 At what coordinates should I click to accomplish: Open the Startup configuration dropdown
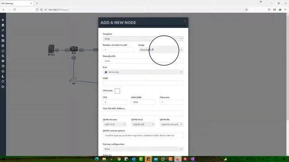pos(143,149)
